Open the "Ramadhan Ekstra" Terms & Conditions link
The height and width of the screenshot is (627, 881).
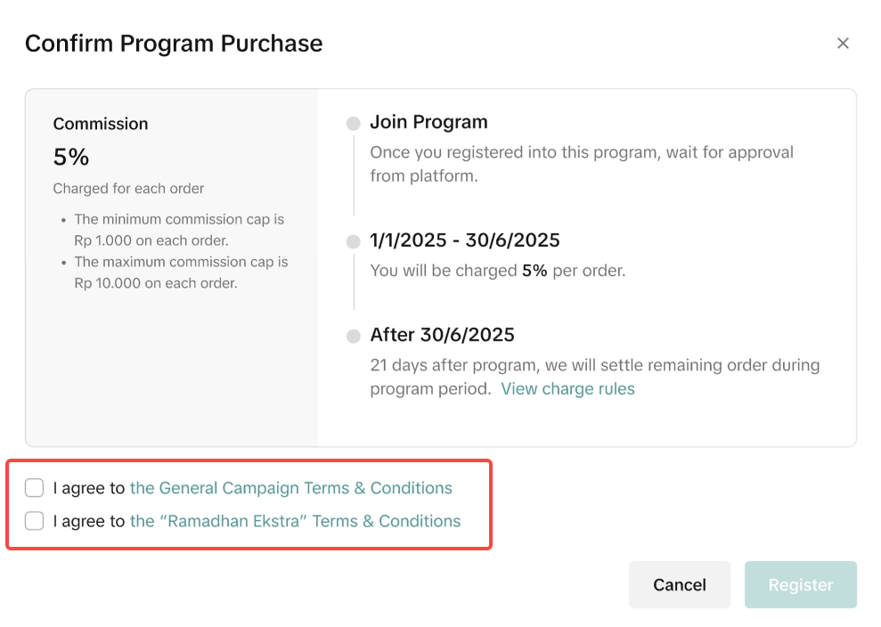pyautogui.click(x=296, y=521)
